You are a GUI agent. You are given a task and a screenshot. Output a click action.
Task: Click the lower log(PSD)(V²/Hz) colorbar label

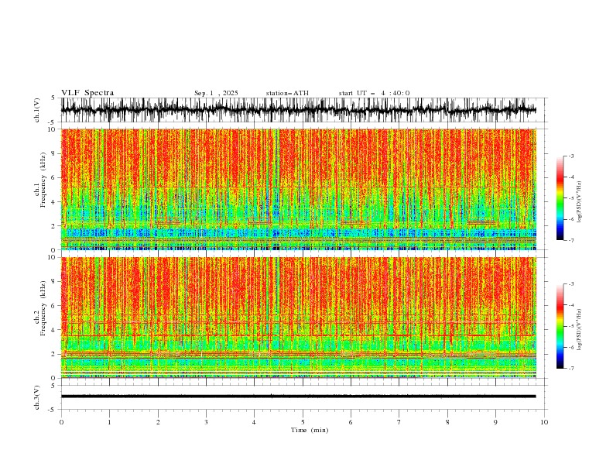point(580,329)
